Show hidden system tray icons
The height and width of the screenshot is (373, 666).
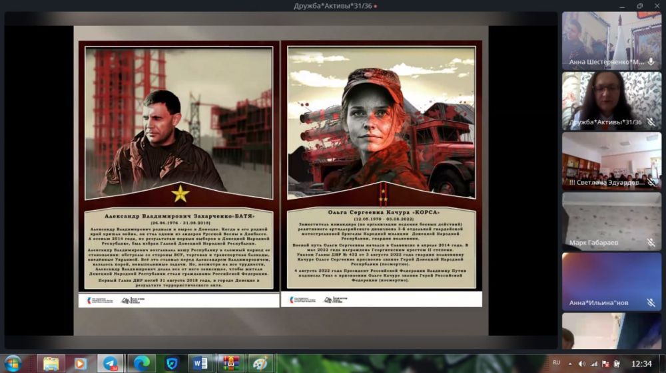(570, 364)
